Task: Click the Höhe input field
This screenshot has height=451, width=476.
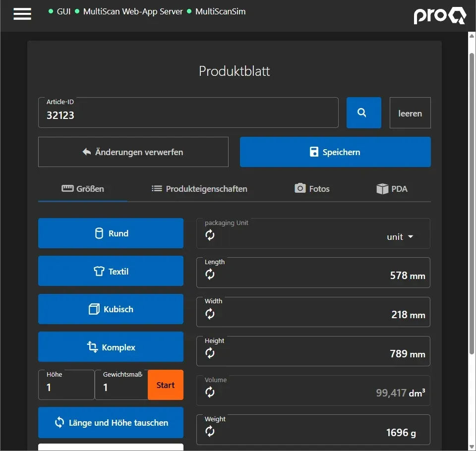Action: [x=66, y=385]
